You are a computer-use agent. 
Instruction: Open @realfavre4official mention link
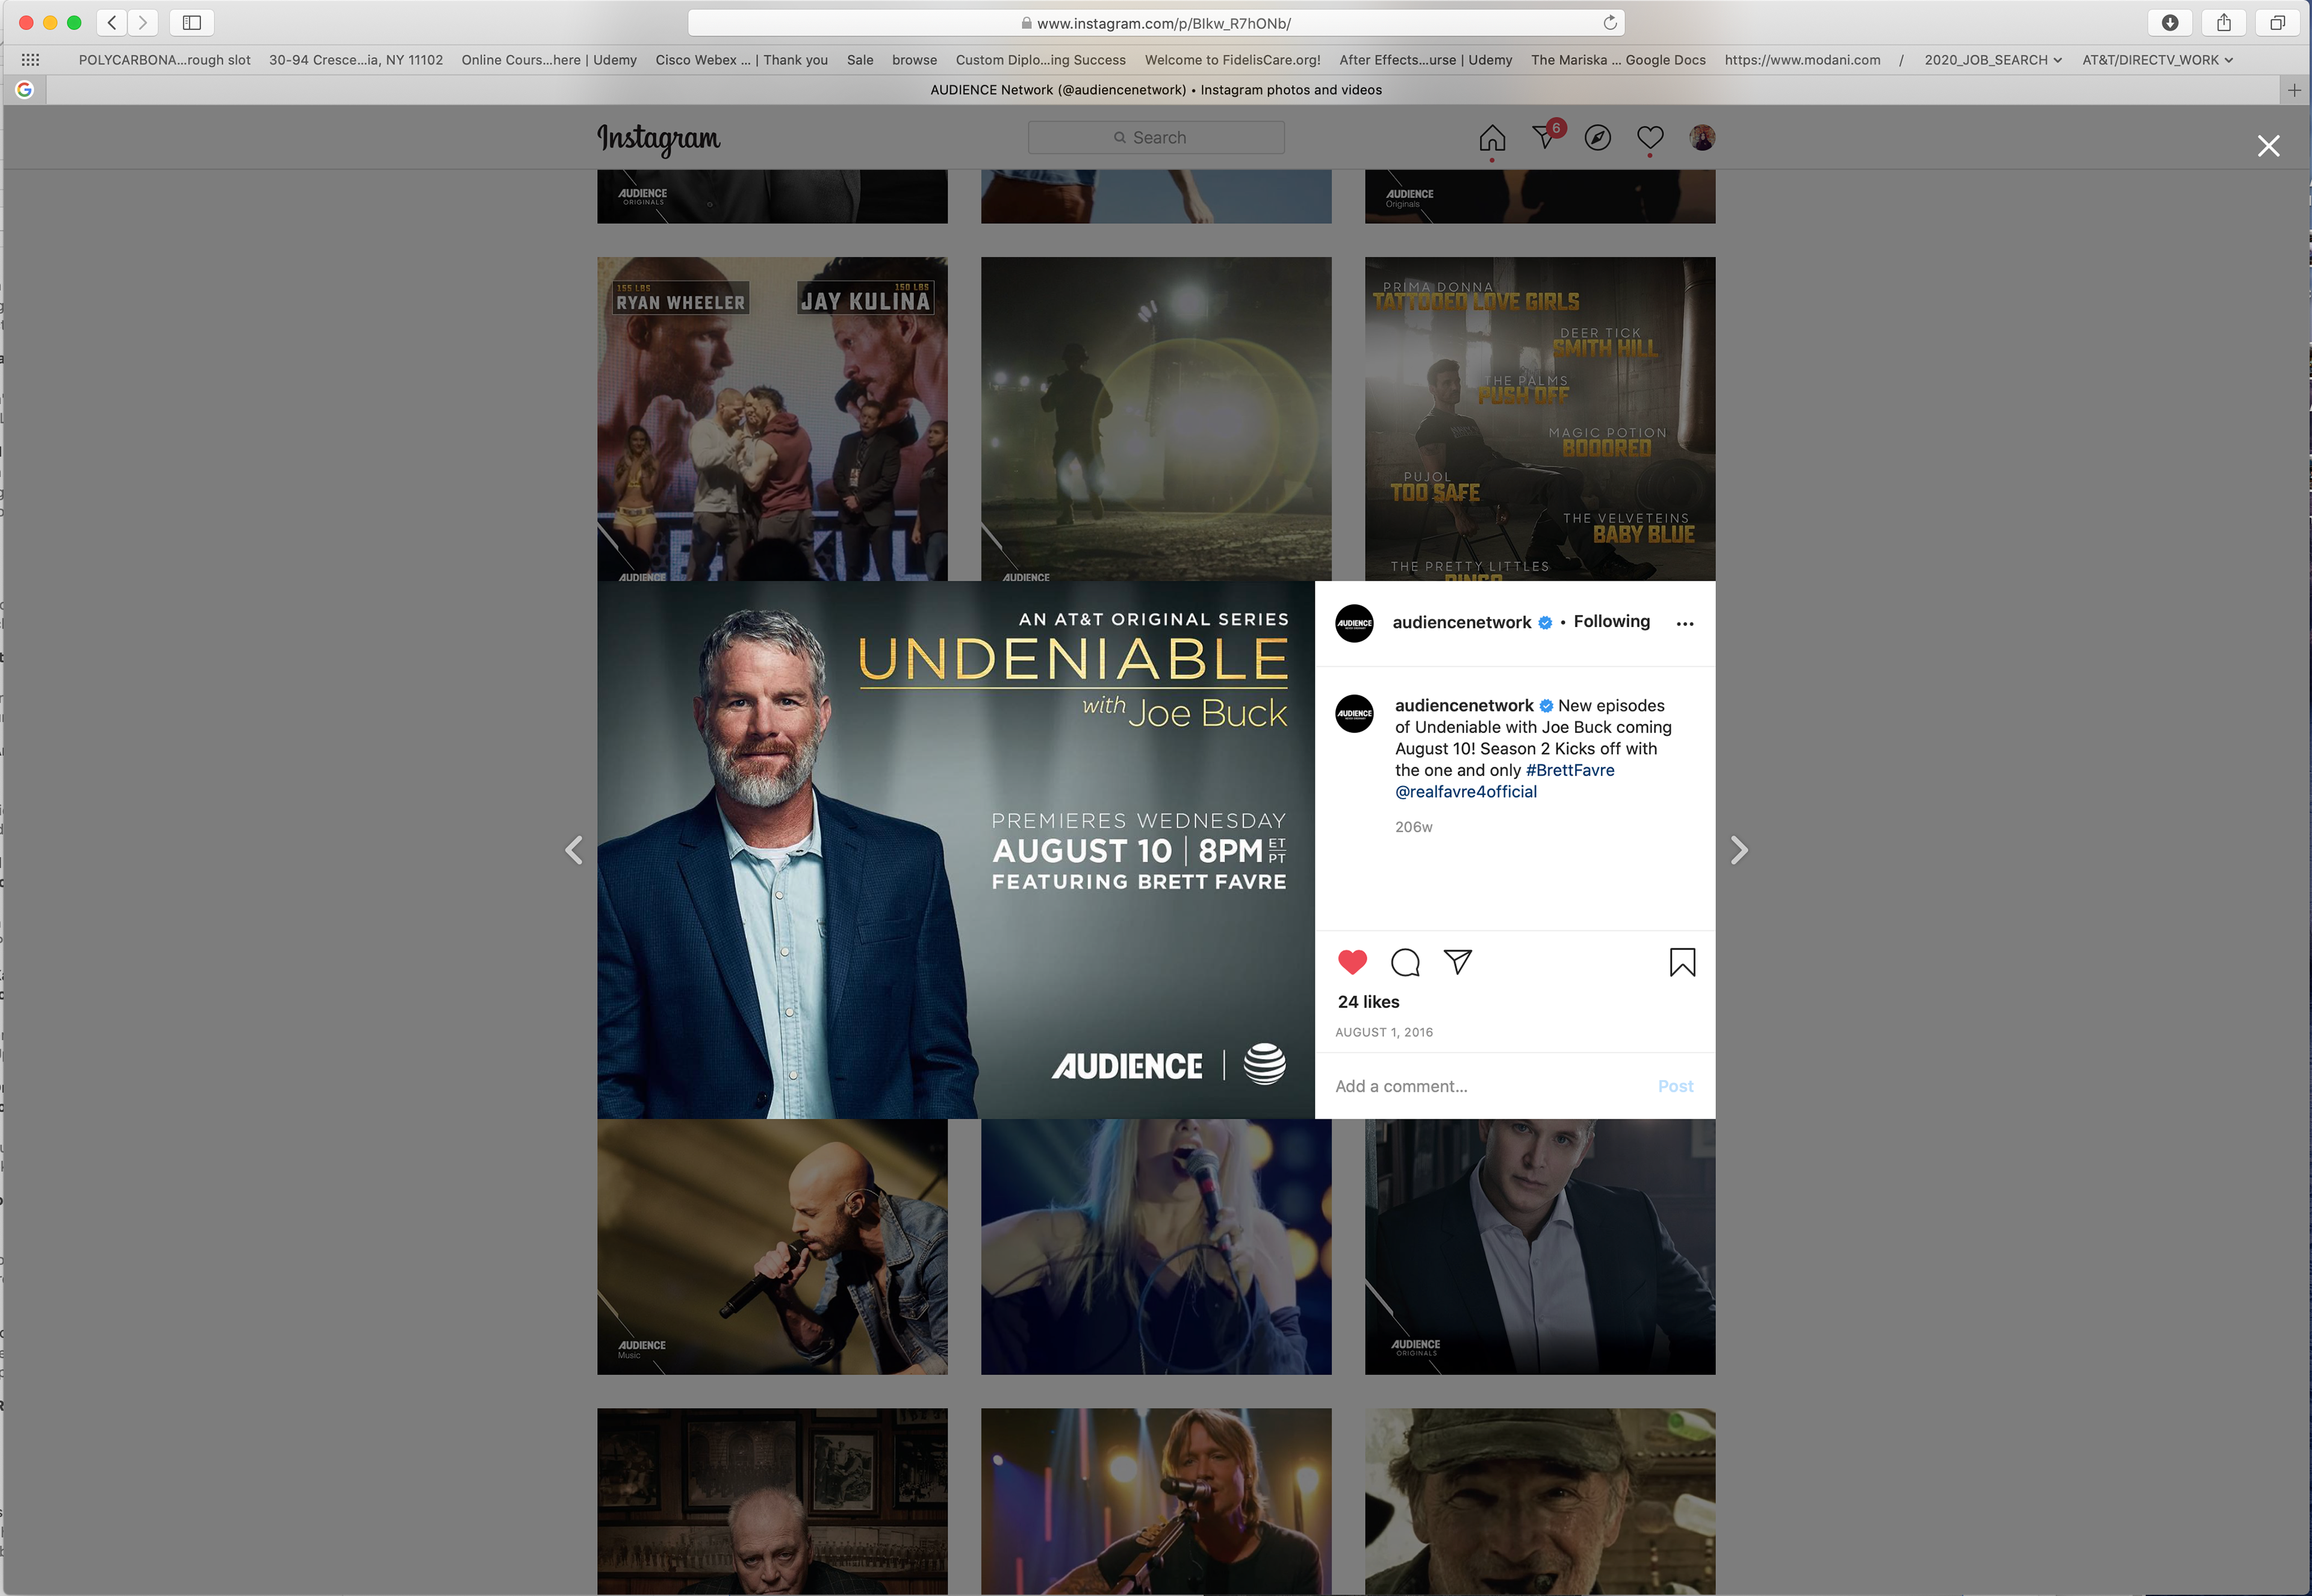[x=1465, y=791]
